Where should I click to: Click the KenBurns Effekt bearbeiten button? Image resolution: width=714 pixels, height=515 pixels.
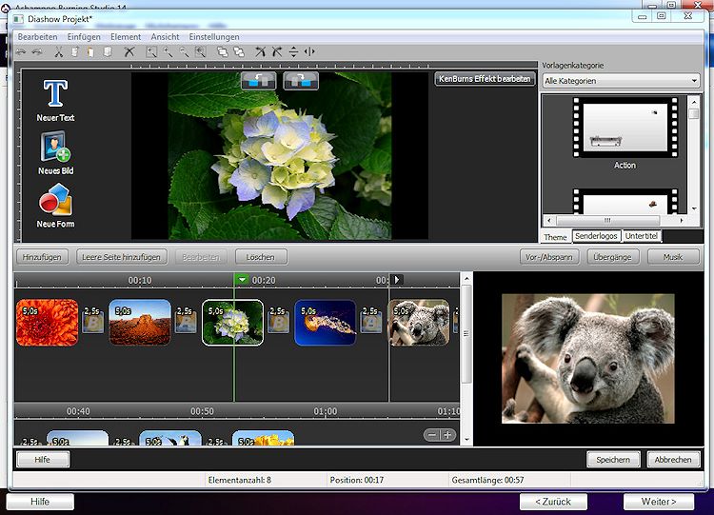point(485,79)
